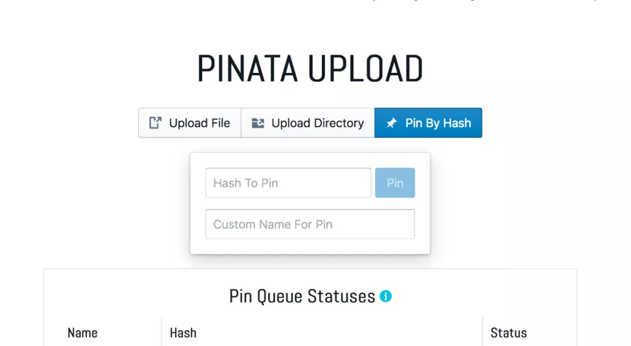This screenshot has height=346, width=631.
Task: Click the PINATA UPLOAD page heading
Action: (310, 69)
